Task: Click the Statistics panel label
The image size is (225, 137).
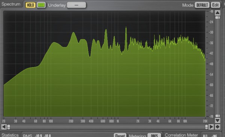Action: point(10,135)
